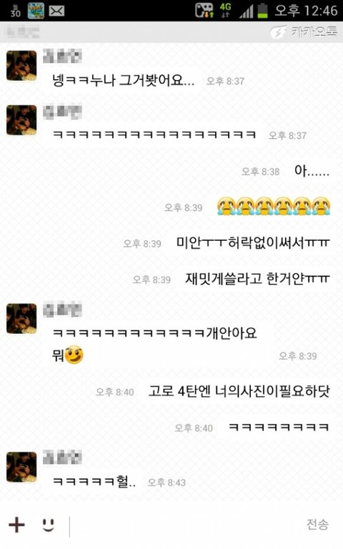Open sender's profile photo on first message

point(21,66)
